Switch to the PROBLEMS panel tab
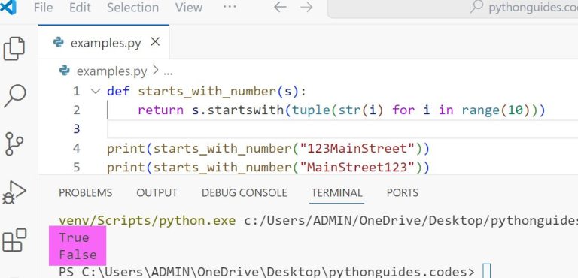 [86, 192]
